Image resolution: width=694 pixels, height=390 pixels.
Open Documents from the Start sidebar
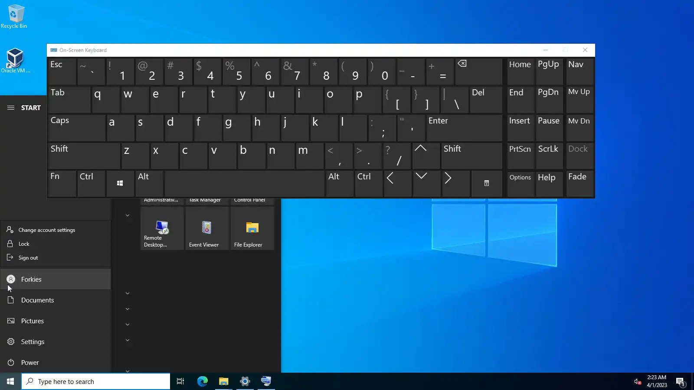[x=56, y=300]
